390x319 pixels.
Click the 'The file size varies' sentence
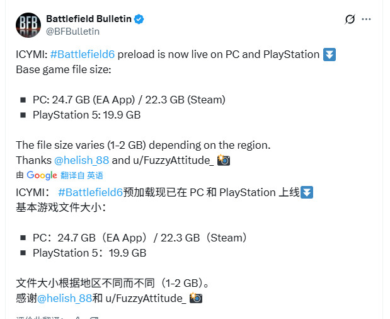click(143, 145)
